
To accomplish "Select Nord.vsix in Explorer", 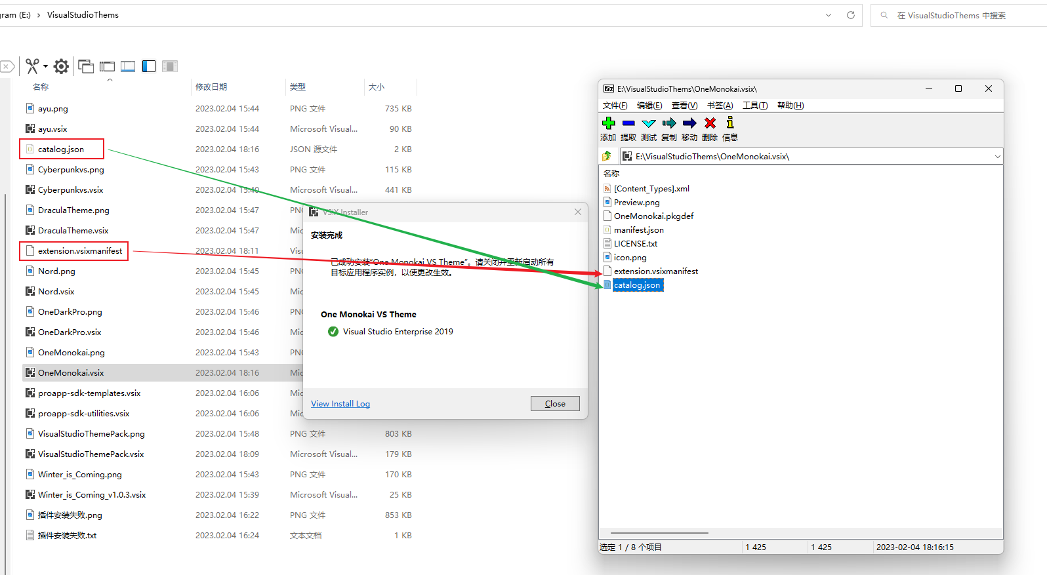I will 56,292.
